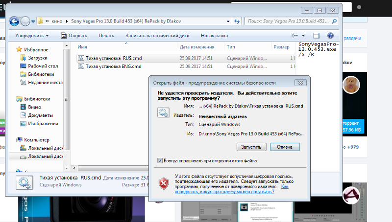Open the view options dropdown arrow

click(x=303, y=36)
